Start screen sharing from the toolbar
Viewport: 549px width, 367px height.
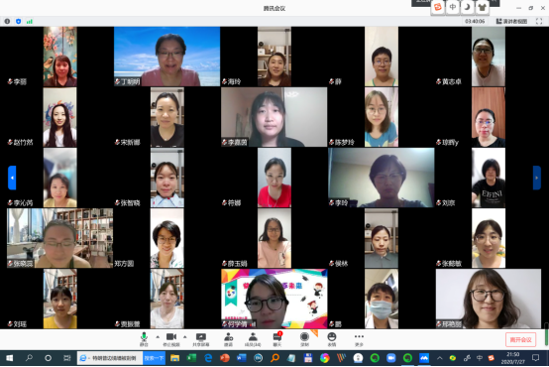[201, 339]
